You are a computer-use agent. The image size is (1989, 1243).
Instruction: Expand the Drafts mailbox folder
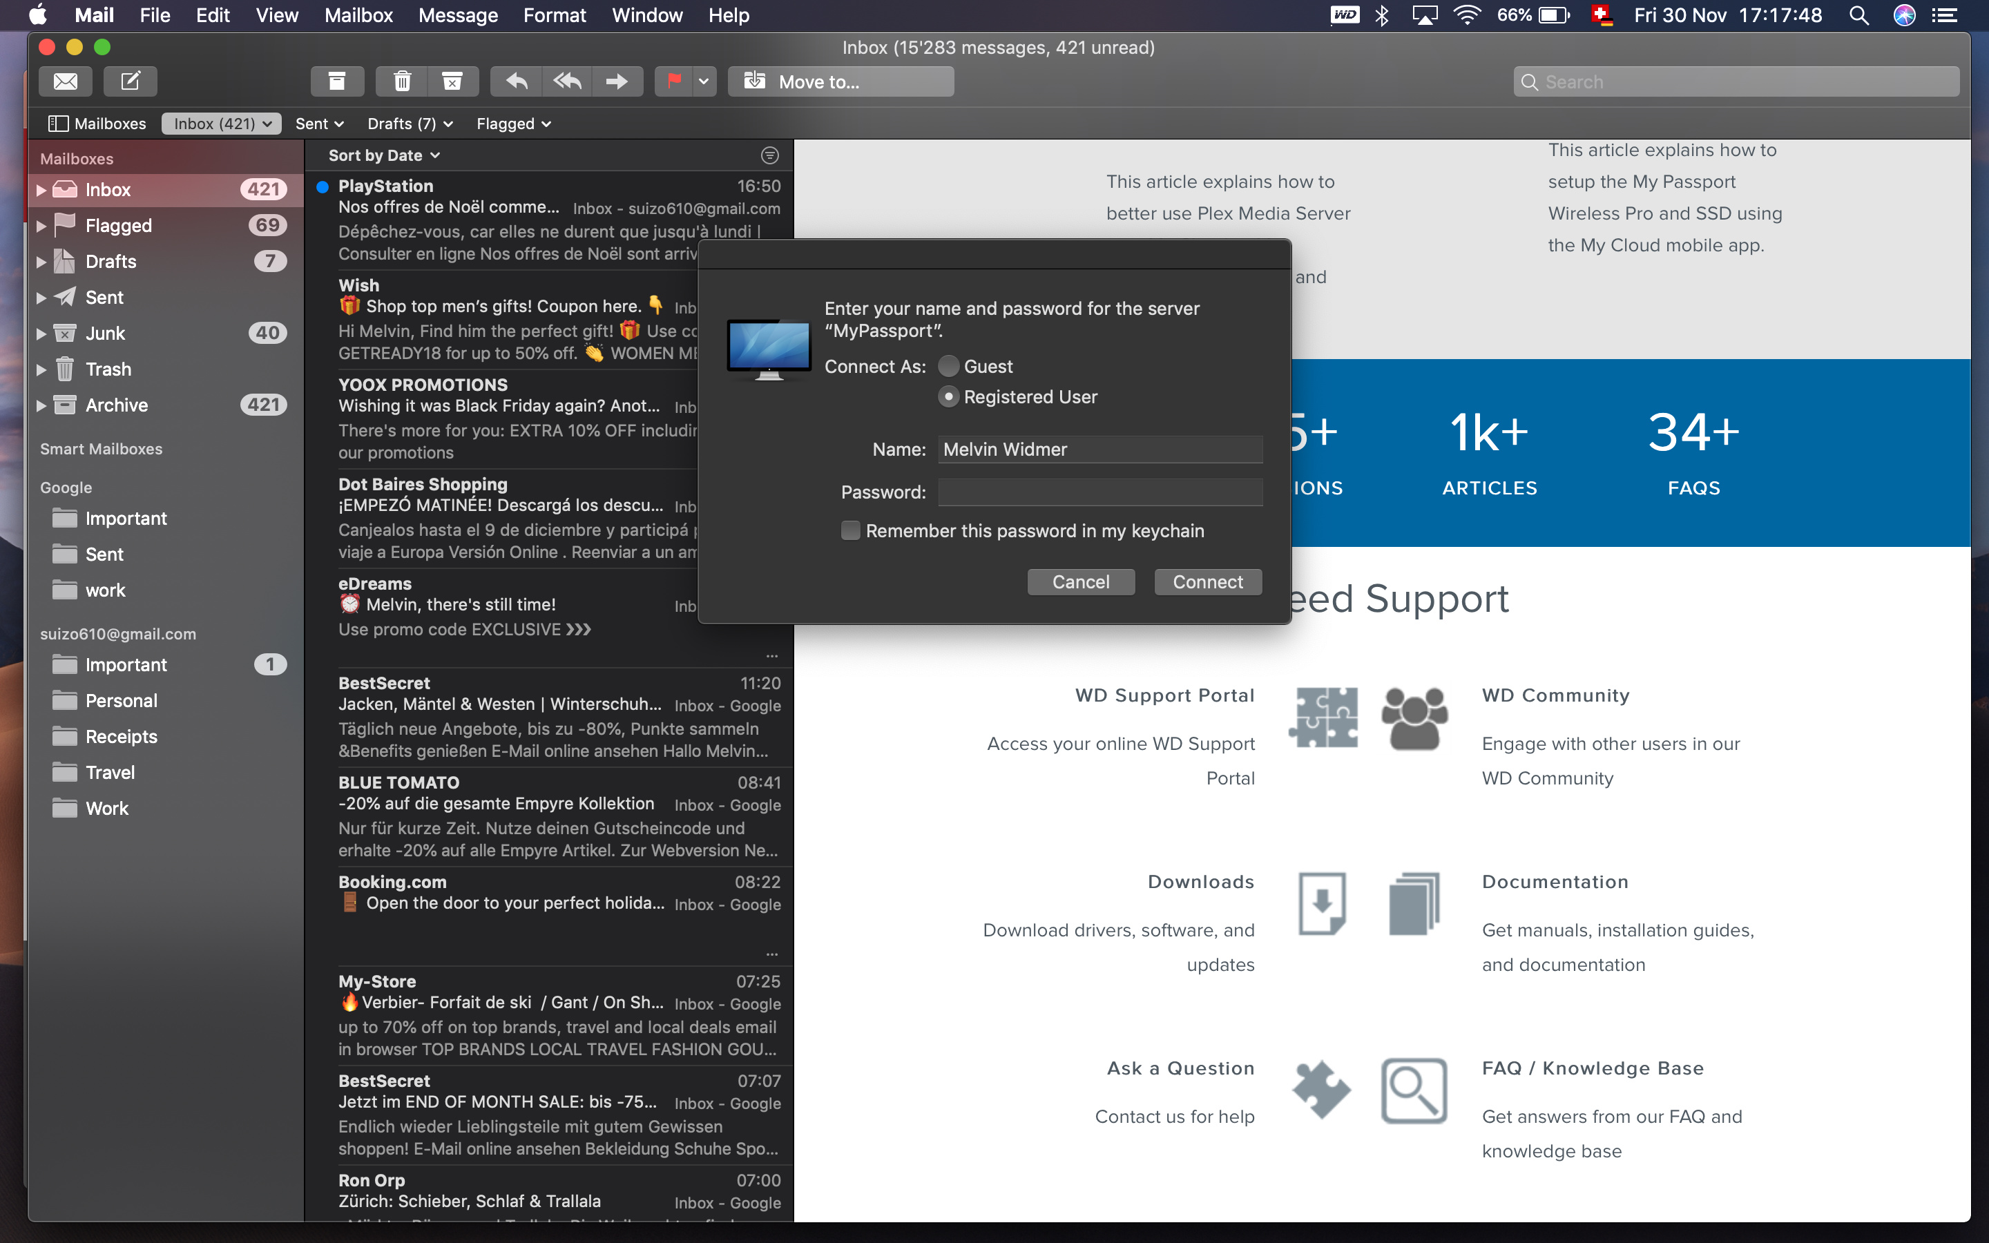[39, 260]
